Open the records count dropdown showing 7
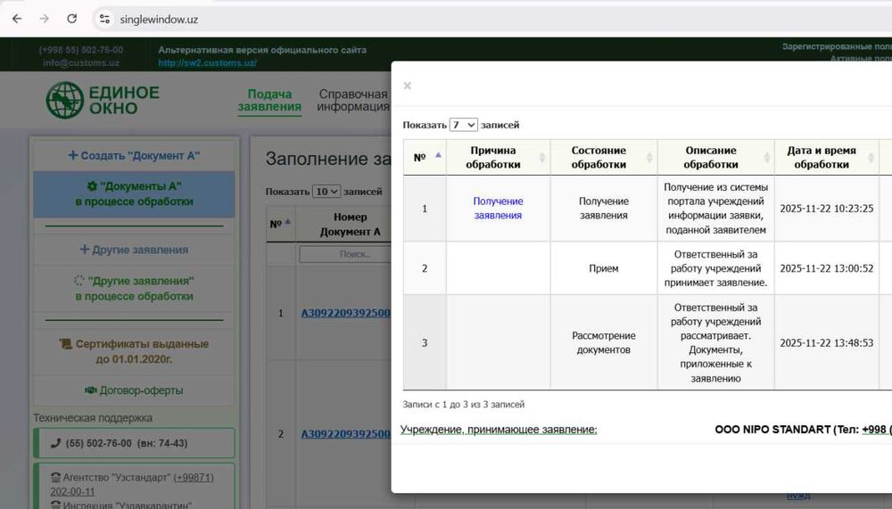Image resolution: width=892 pixels, height=509 pixels. tap(463, 125)
